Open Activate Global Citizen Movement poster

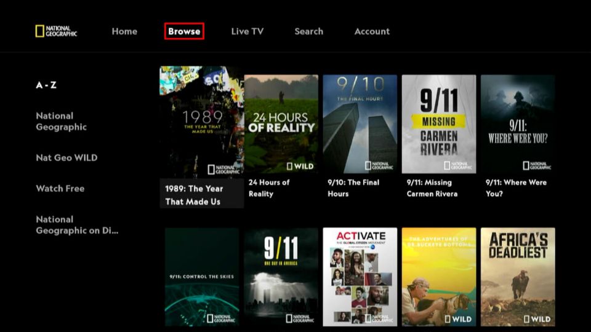[360, 277]
